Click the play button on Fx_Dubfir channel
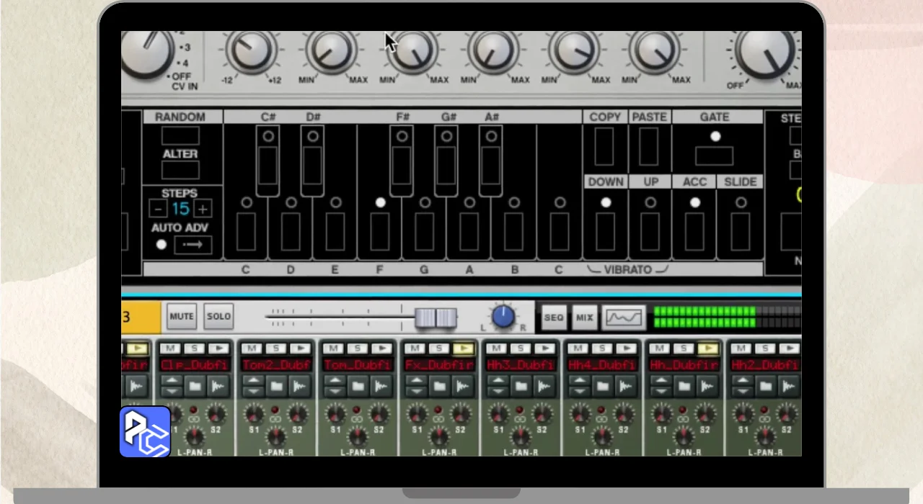 click(x=463, y=348)
